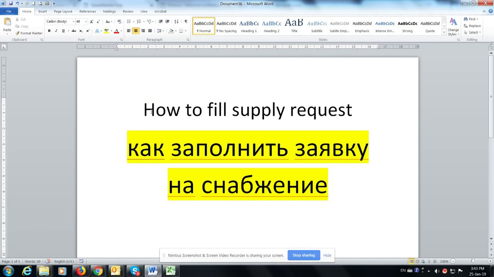494x277 pixels.
Task: Open Google Chrome from the taskbar
Action: coord(98,271)
